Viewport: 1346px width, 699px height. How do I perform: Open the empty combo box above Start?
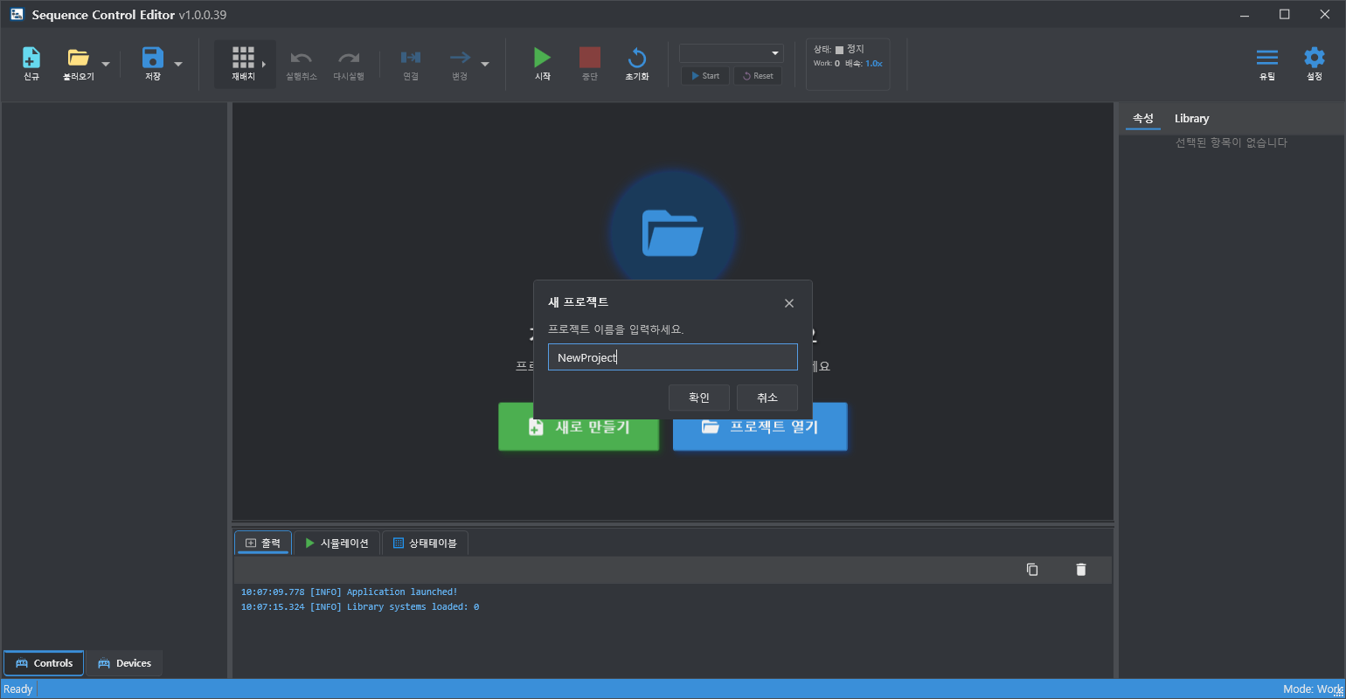(732, 53)
